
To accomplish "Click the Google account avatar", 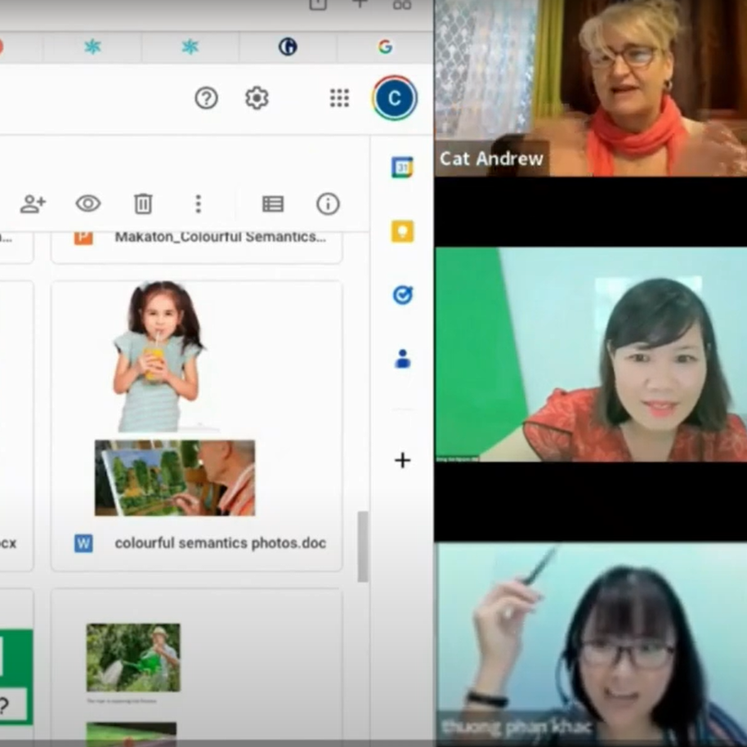I will tap(394, 98).
